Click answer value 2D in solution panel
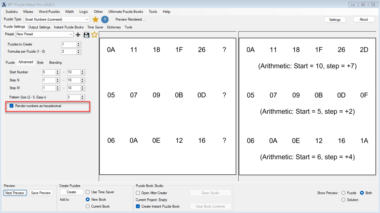The width and height of the screenshot is (380, 213). pyautogui.click(x=364, y=50)
